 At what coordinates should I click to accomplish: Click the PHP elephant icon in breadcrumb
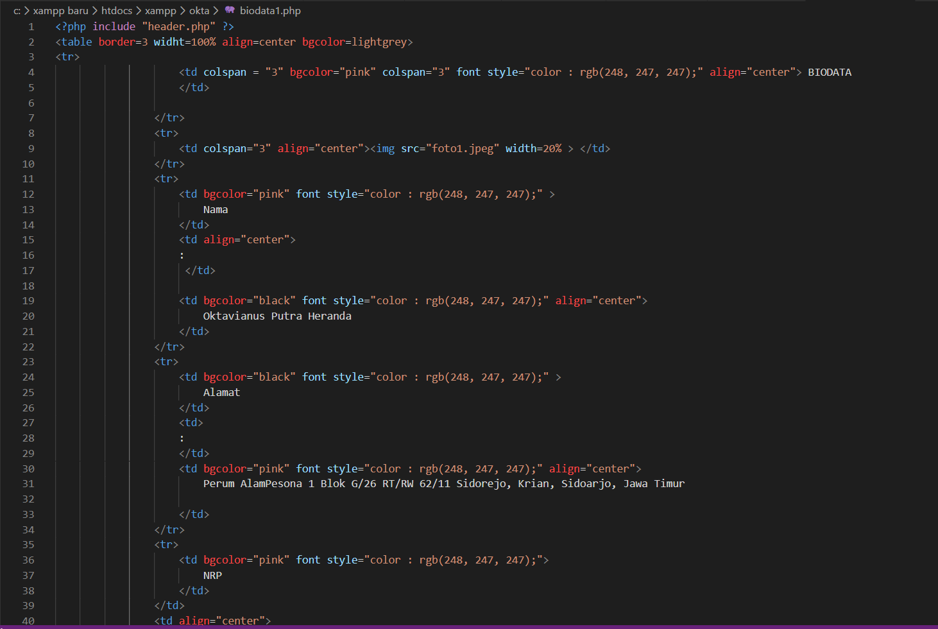230,10
